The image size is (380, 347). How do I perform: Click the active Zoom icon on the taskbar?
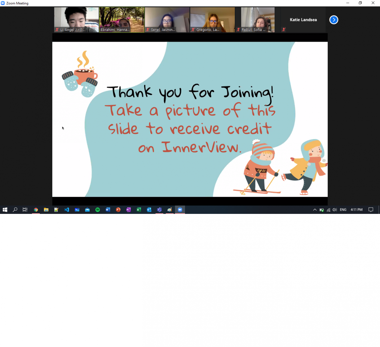coord(180,210)
